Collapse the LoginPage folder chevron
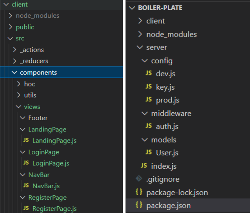Viewport: 251px width, 214px height. click(23, 152)
